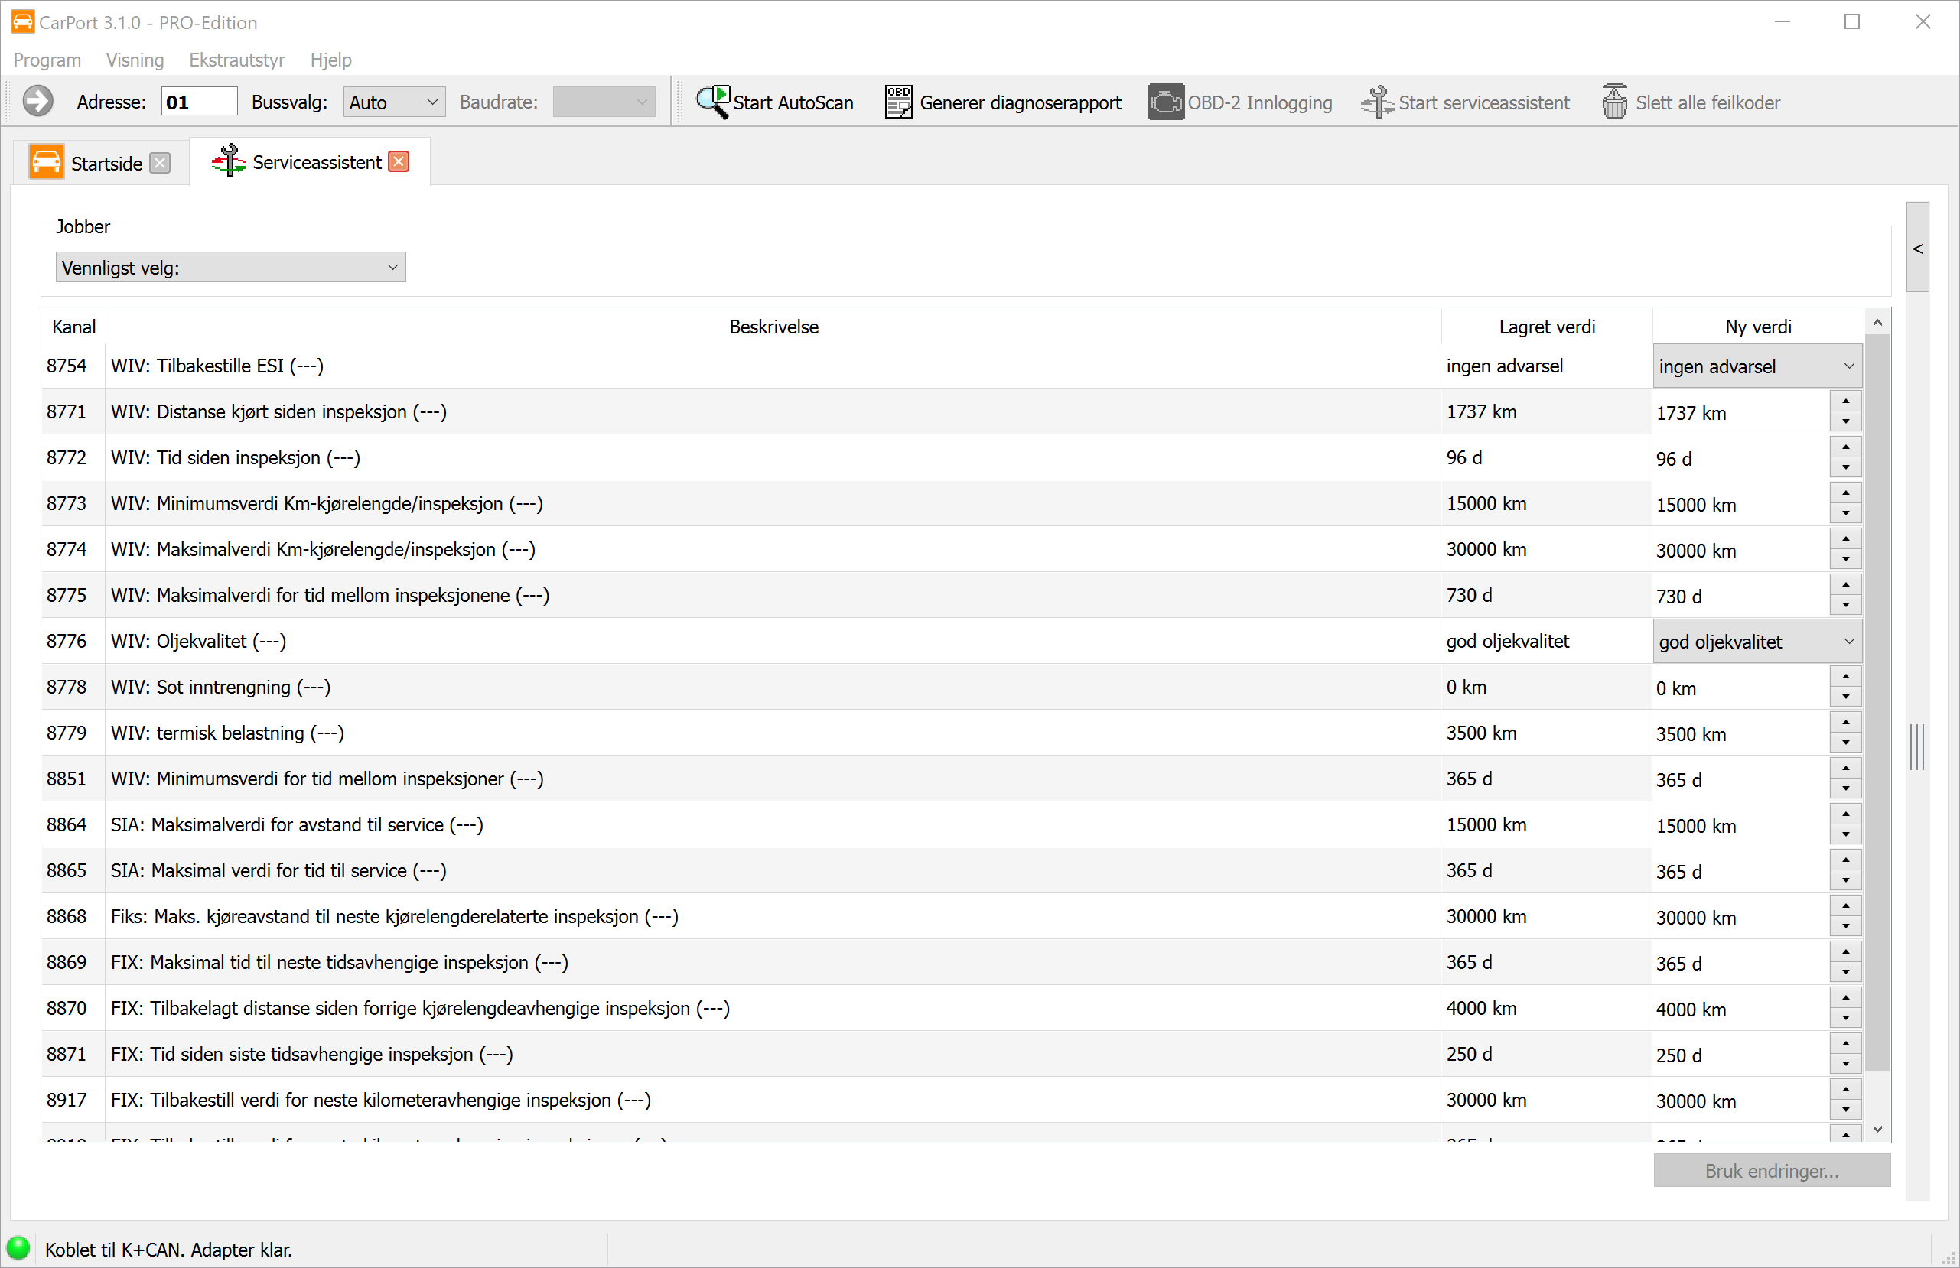The image size is (1960, 1268).
Task: Click the OBD-2 Innlogging engine icon
Action: tap(1165, 102)
